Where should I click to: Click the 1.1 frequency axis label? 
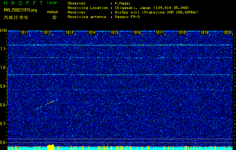coord(3,49)
